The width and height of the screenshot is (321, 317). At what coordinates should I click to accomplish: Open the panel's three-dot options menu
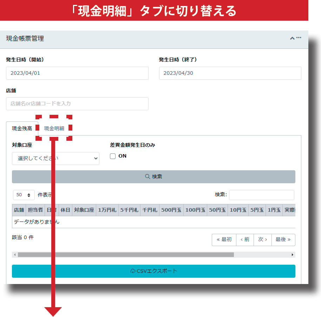(299, 38)
